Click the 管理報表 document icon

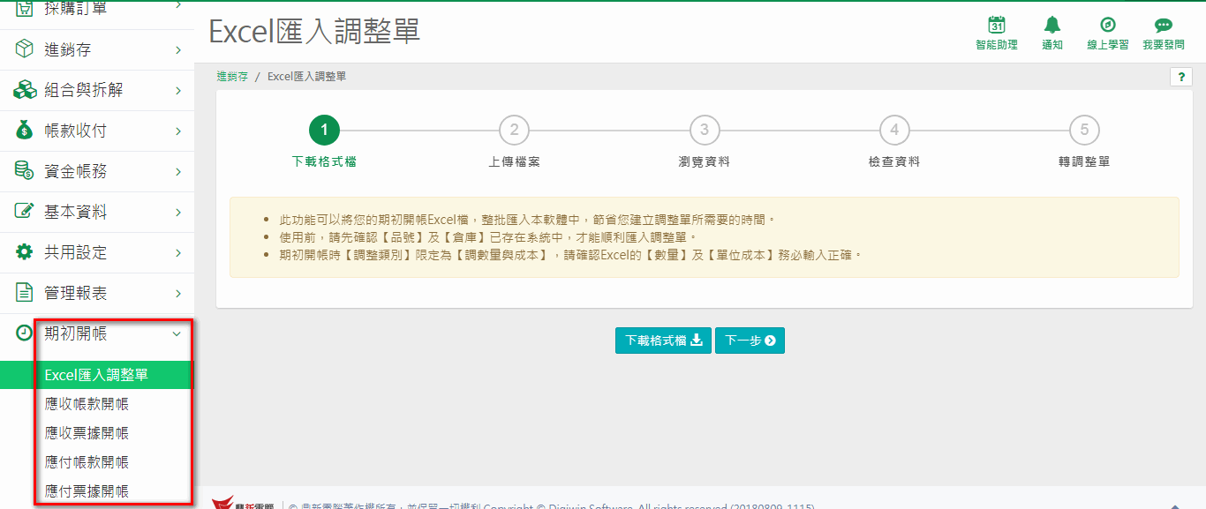(25, 293)
